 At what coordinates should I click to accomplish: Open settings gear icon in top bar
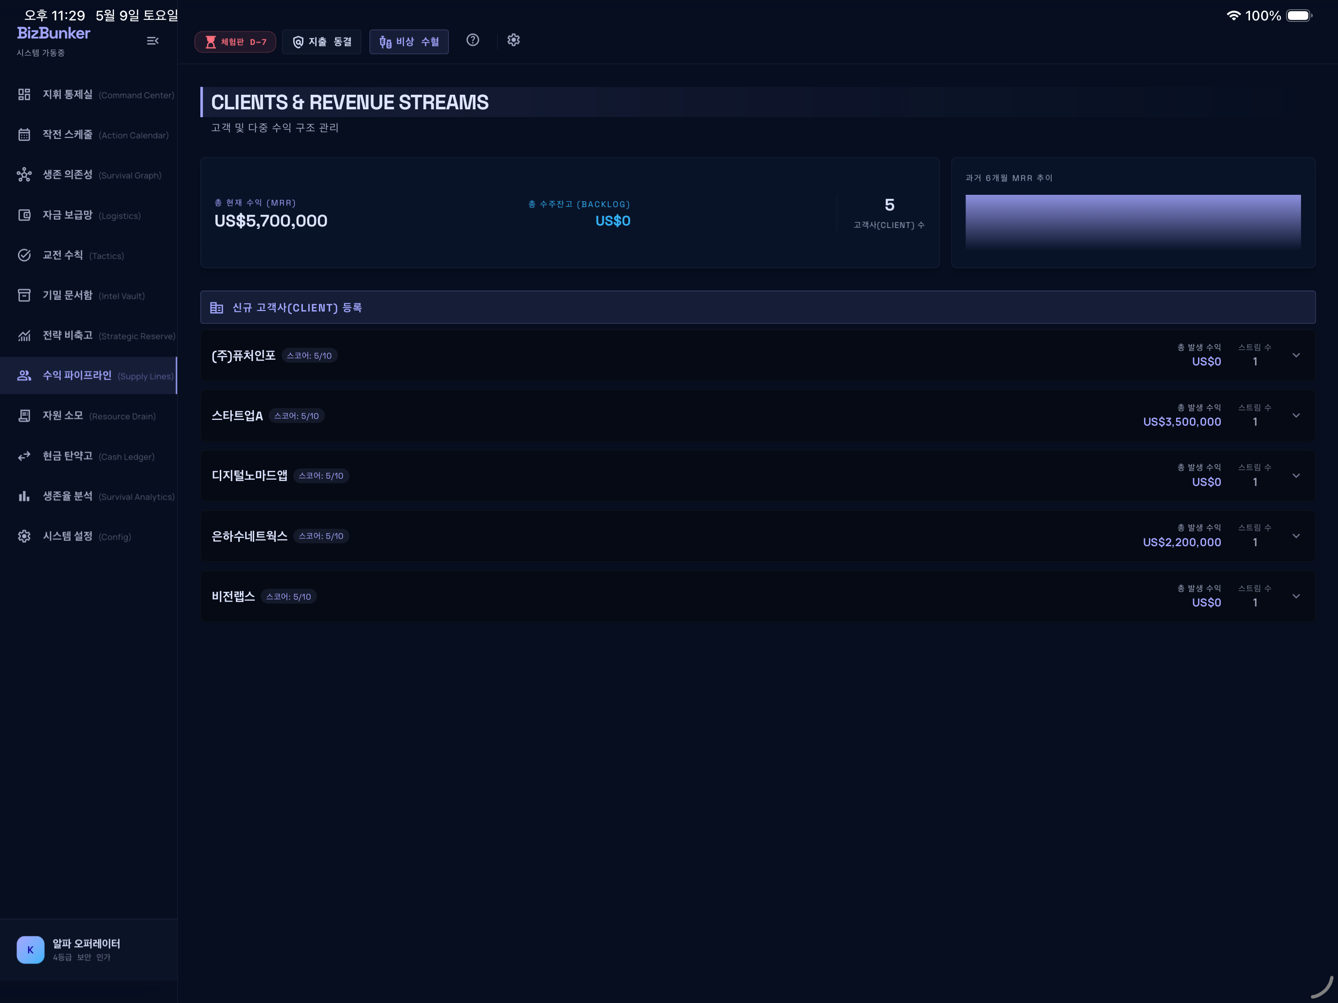tap(513, 40)
